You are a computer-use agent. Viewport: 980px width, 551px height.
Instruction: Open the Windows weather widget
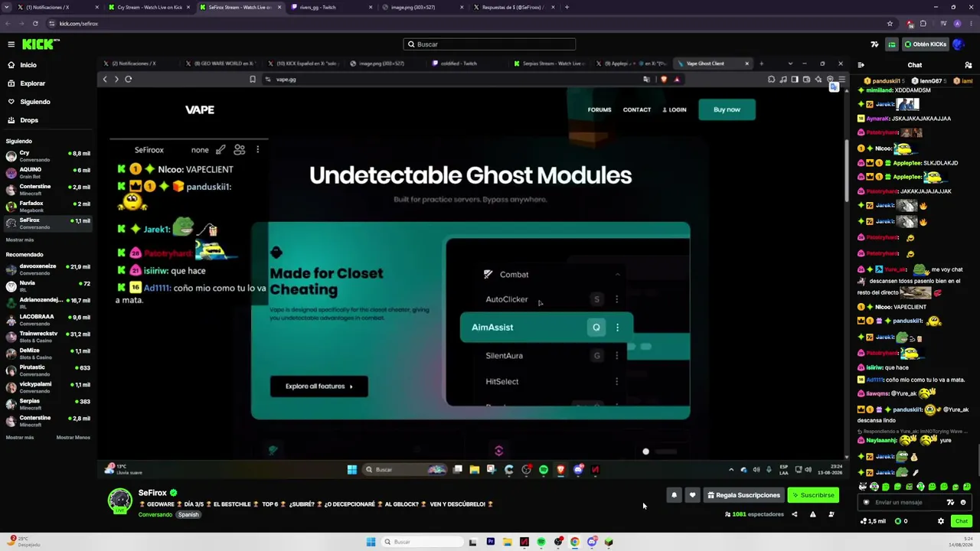point(23,542)
